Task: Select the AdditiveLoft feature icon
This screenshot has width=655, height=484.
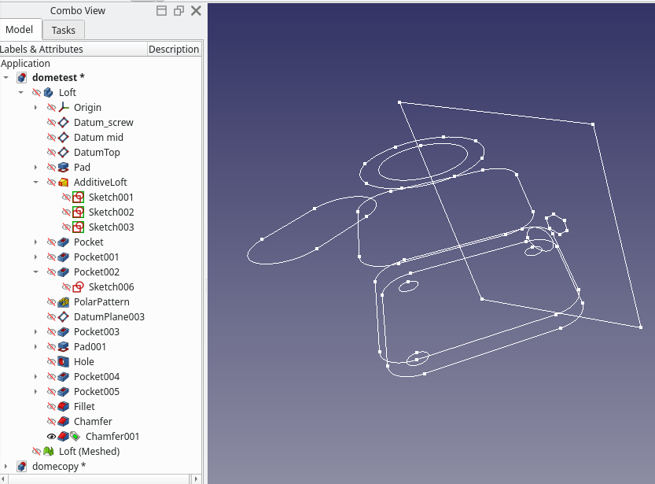Action: (x=64, y=182)
